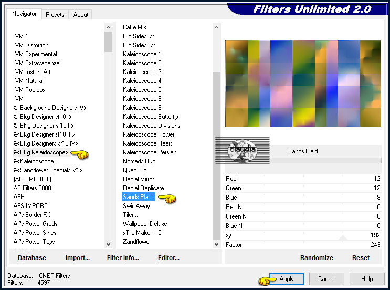Open the Editor... dialog
This screenshot has width=390, height=290.
[x=168, y=257]
